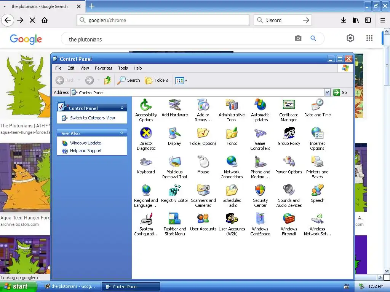Launch DirectX Diagnostic icon

(146, 139)
